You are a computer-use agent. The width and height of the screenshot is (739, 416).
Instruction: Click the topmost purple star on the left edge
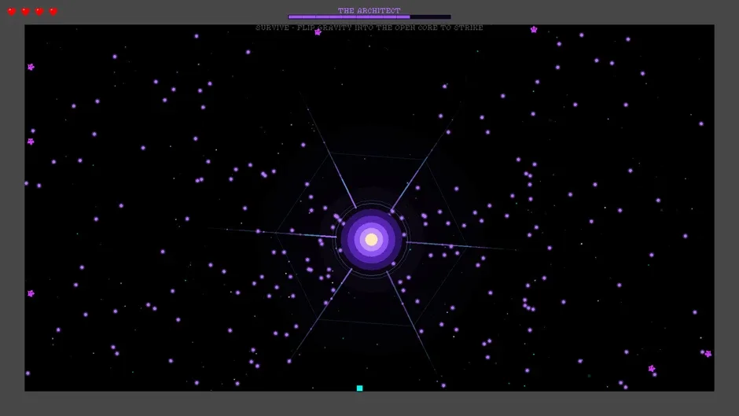click(31, 67)
